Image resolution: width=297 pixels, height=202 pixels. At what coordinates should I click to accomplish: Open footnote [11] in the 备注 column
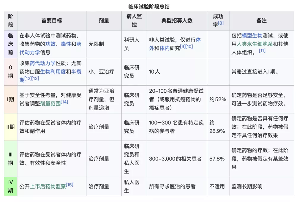pyautogui.click(x=262, y=51)
